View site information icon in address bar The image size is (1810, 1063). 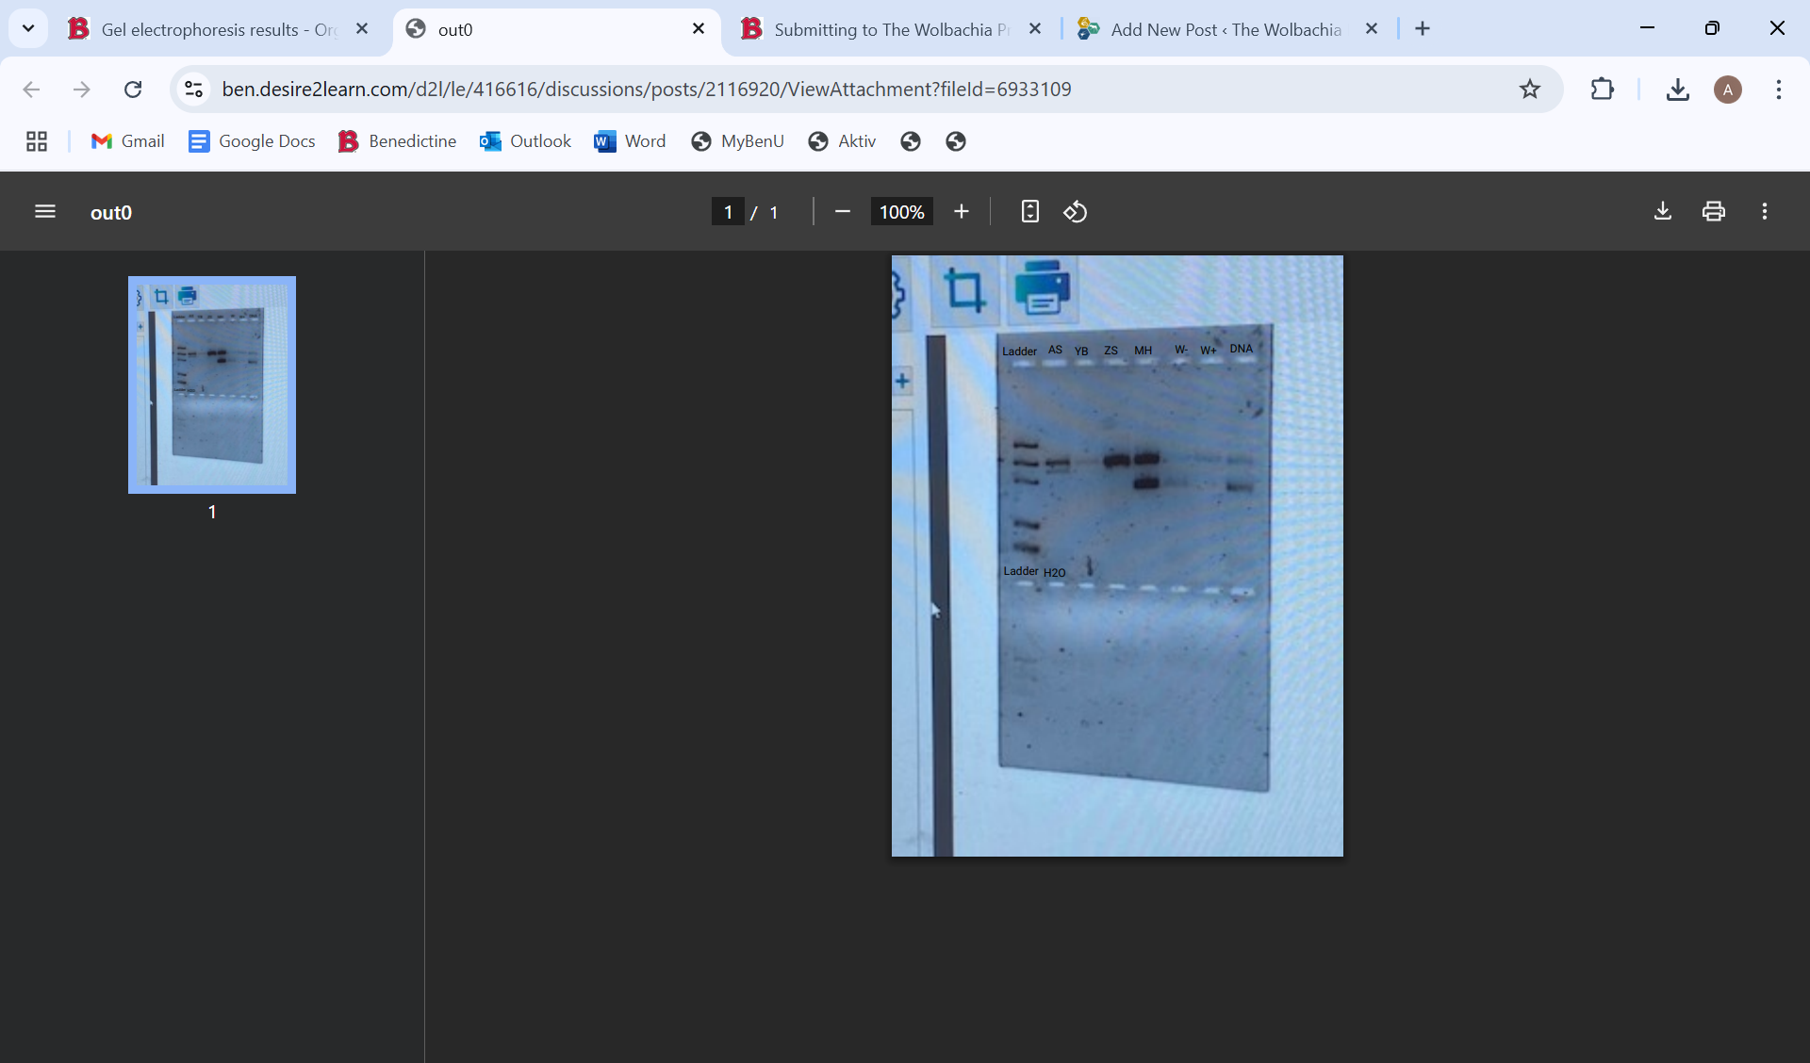coord(194,90)
